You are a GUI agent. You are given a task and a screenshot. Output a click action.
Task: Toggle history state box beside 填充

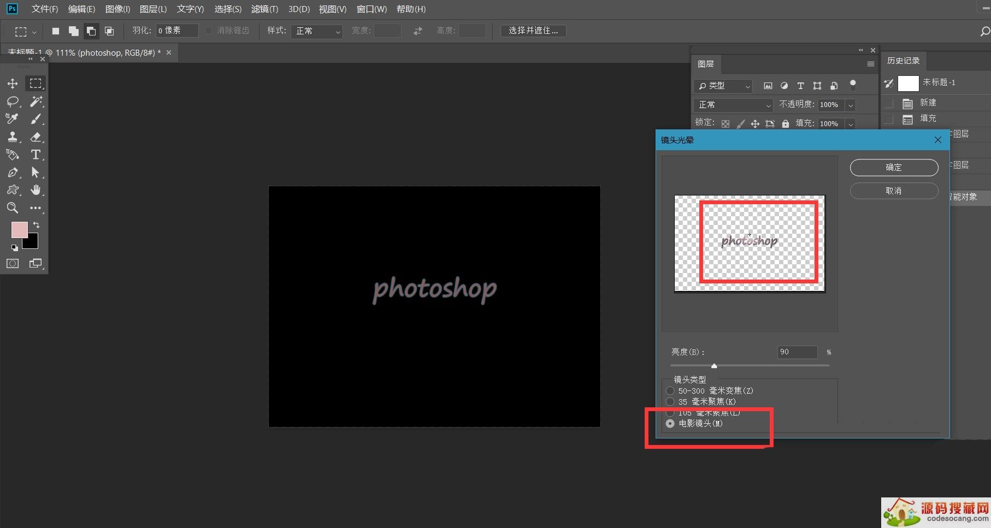[889, 119]
